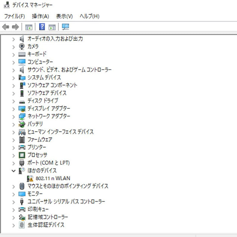Select the 802.11 n WLAN device
Viewport: 237px width, 237px height.
53,179
